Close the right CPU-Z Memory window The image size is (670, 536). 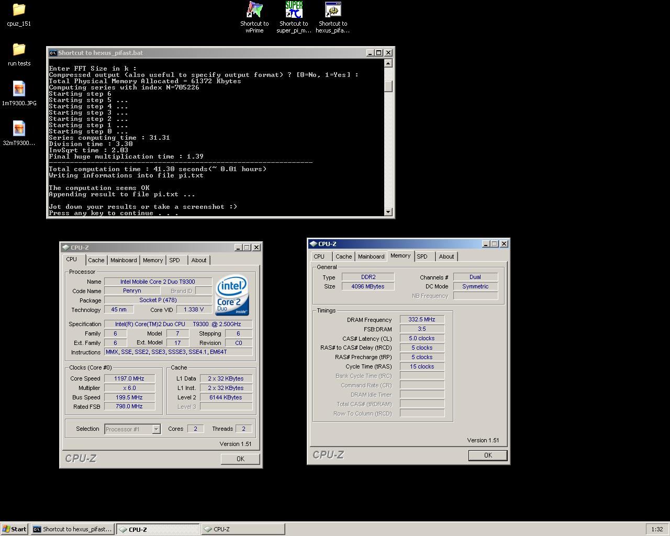[x=504, y=244]
